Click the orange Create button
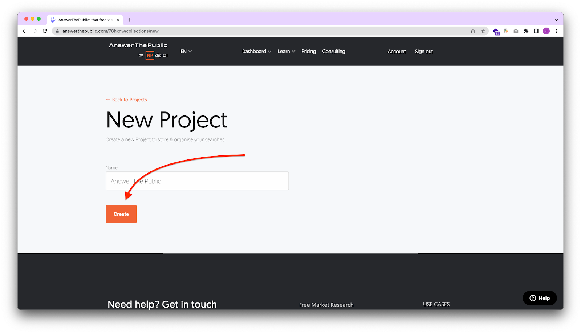Image resolution: width=581 pixels, height=333 pixels. click(121, 214)
